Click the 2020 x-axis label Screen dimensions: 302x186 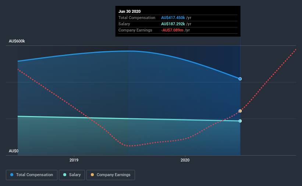coord(185,160)
